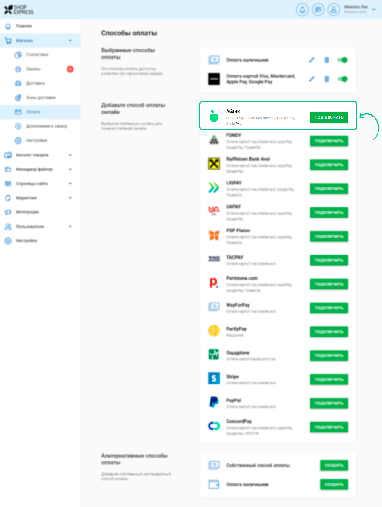This screenshot has width=382, height=507.
Task: Click the Shop Express logo
Action: [x=19, y=10]
